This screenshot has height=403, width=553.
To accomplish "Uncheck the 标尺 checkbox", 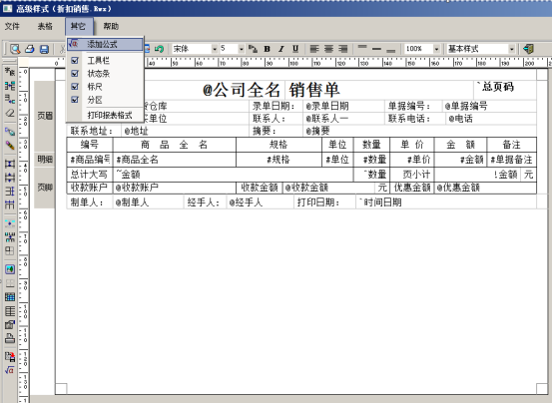I will (75, 87).
